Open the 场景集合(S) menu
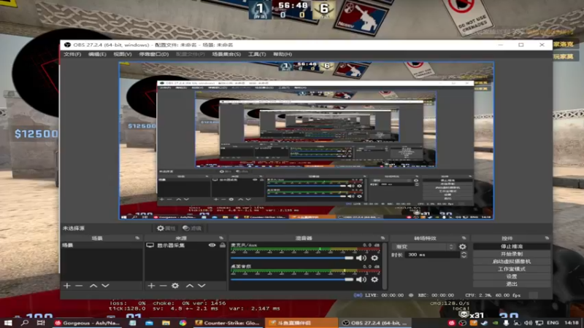The image size is (584, 328). (226, 54)
